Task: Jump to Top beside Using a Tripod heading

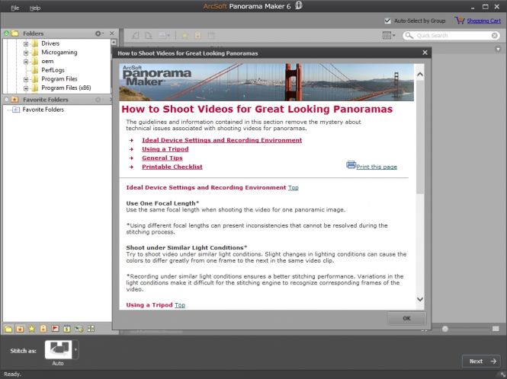Action: coord(180,304)
